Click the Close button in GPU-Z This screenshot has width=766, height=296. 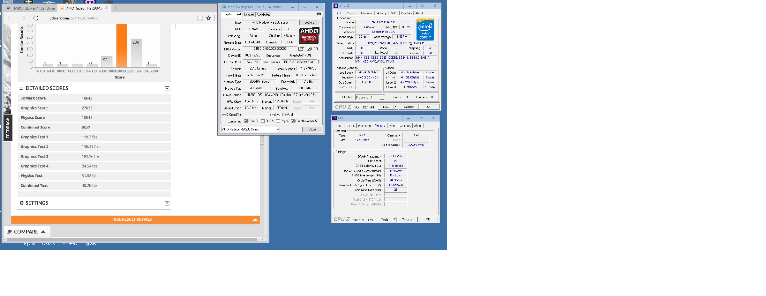point(312,129)
